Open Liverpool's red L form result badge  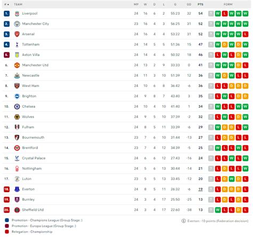click(225, 13)
